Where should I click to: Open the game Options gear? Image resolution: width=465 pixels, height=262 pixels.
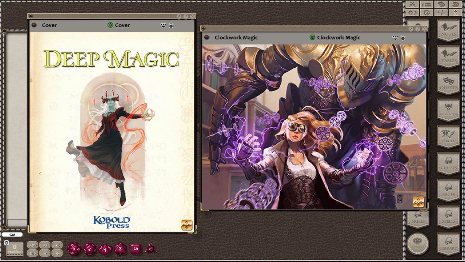point(426,12)
